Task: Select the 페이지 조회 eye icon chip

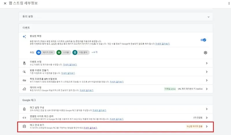Action: coord(46,52)
